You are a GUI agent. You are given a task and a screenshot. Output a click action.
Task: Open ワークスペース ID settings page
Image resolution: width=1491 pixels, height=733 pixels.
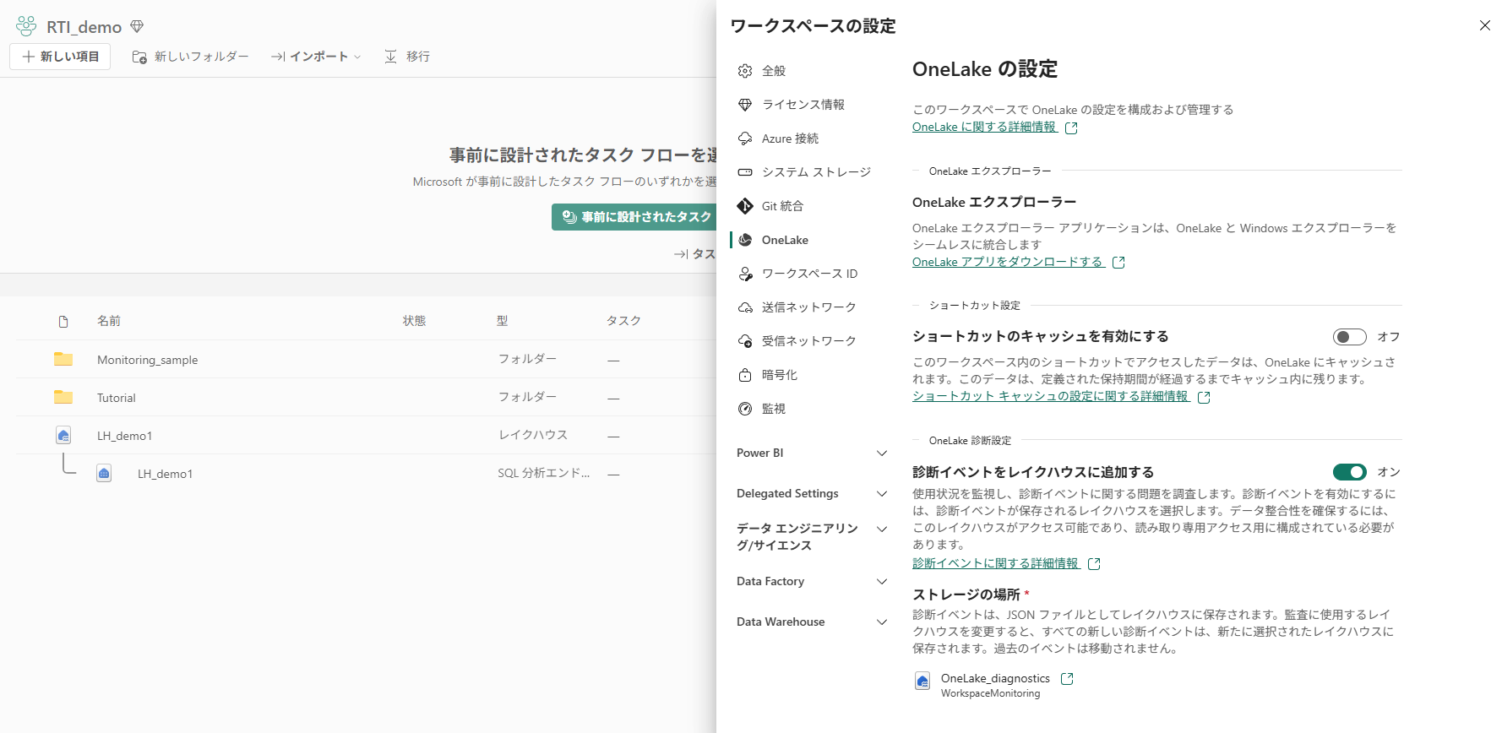tap(811, 274)
